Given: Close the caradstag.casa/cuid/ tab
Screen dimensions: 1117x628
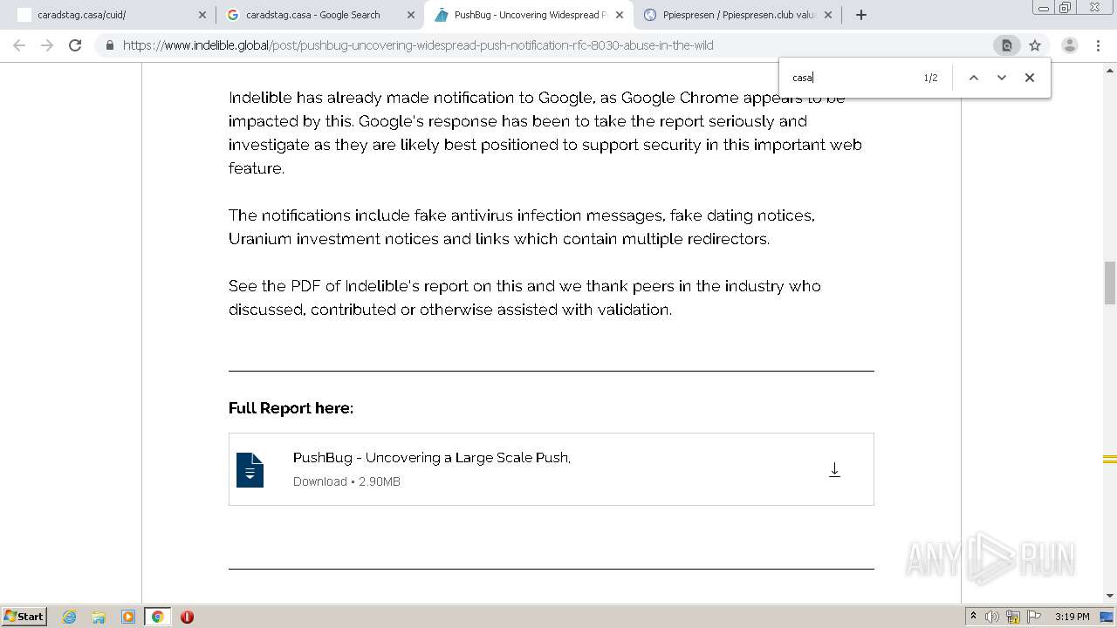Looking at the screenshot, I should click(x=202, y=15).
